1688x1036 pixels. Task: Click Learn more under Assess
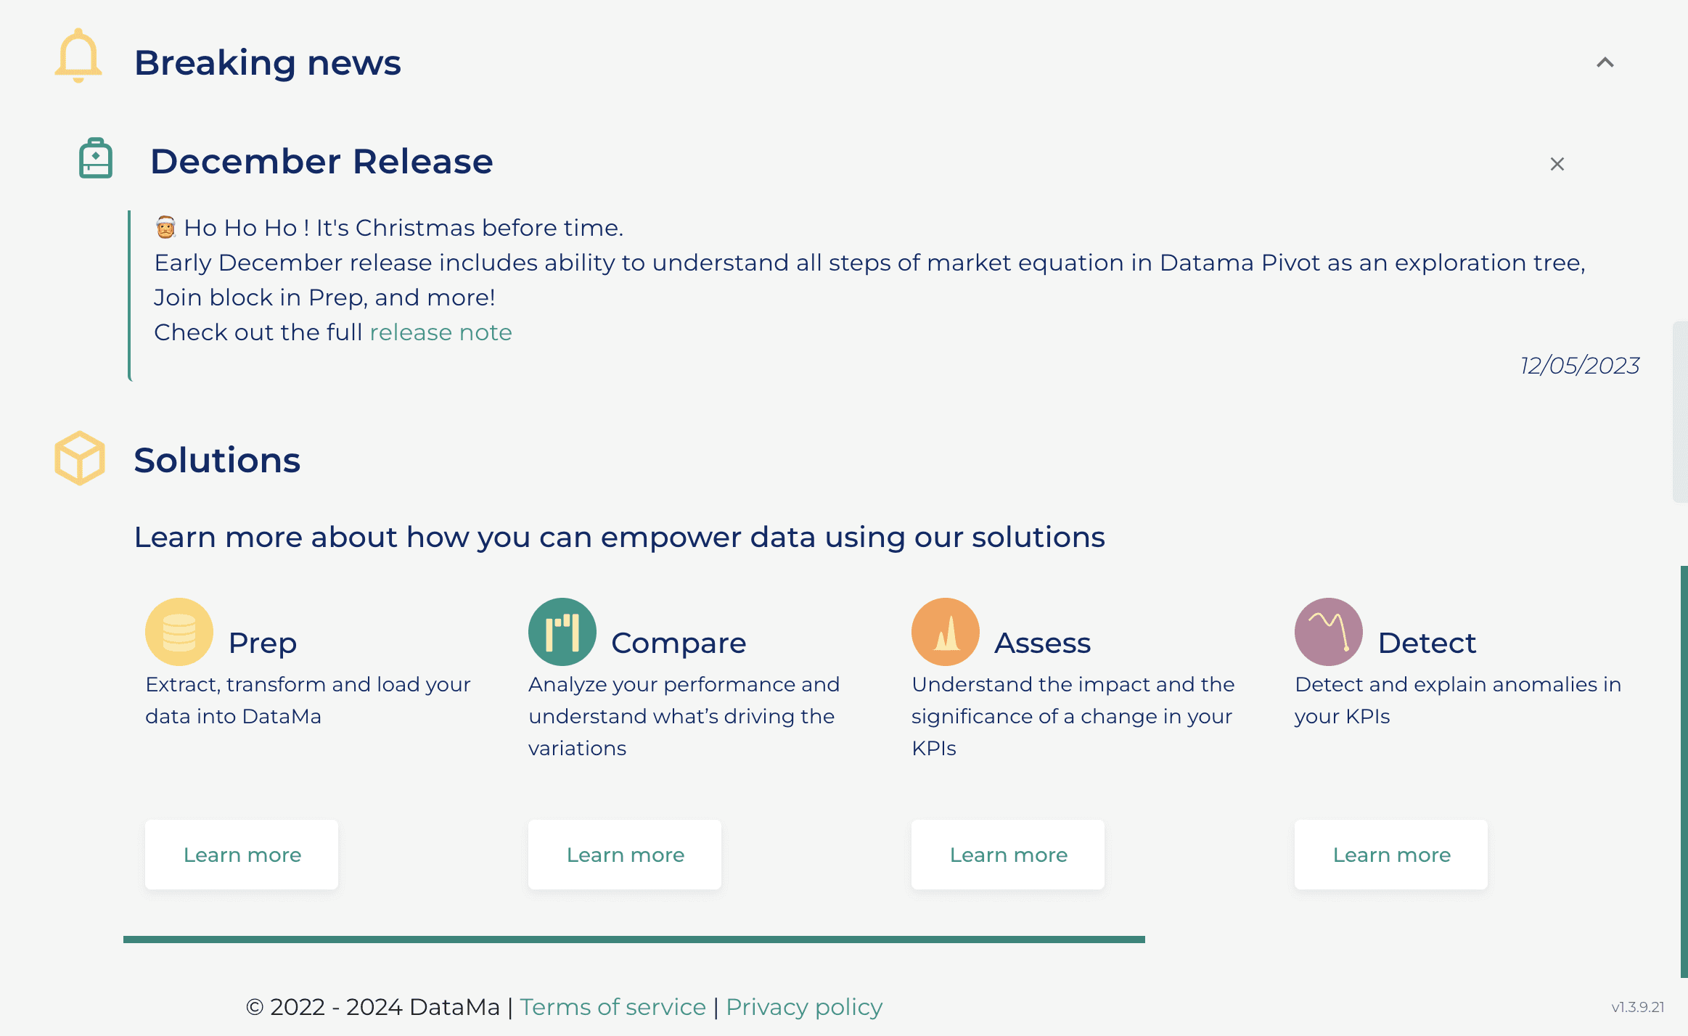coord(1008,855)
